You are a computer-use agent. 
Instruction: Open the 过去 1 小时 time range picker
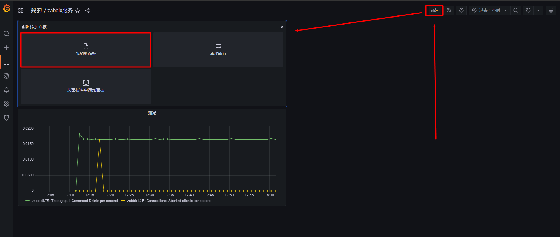click(x=490, y=10)
